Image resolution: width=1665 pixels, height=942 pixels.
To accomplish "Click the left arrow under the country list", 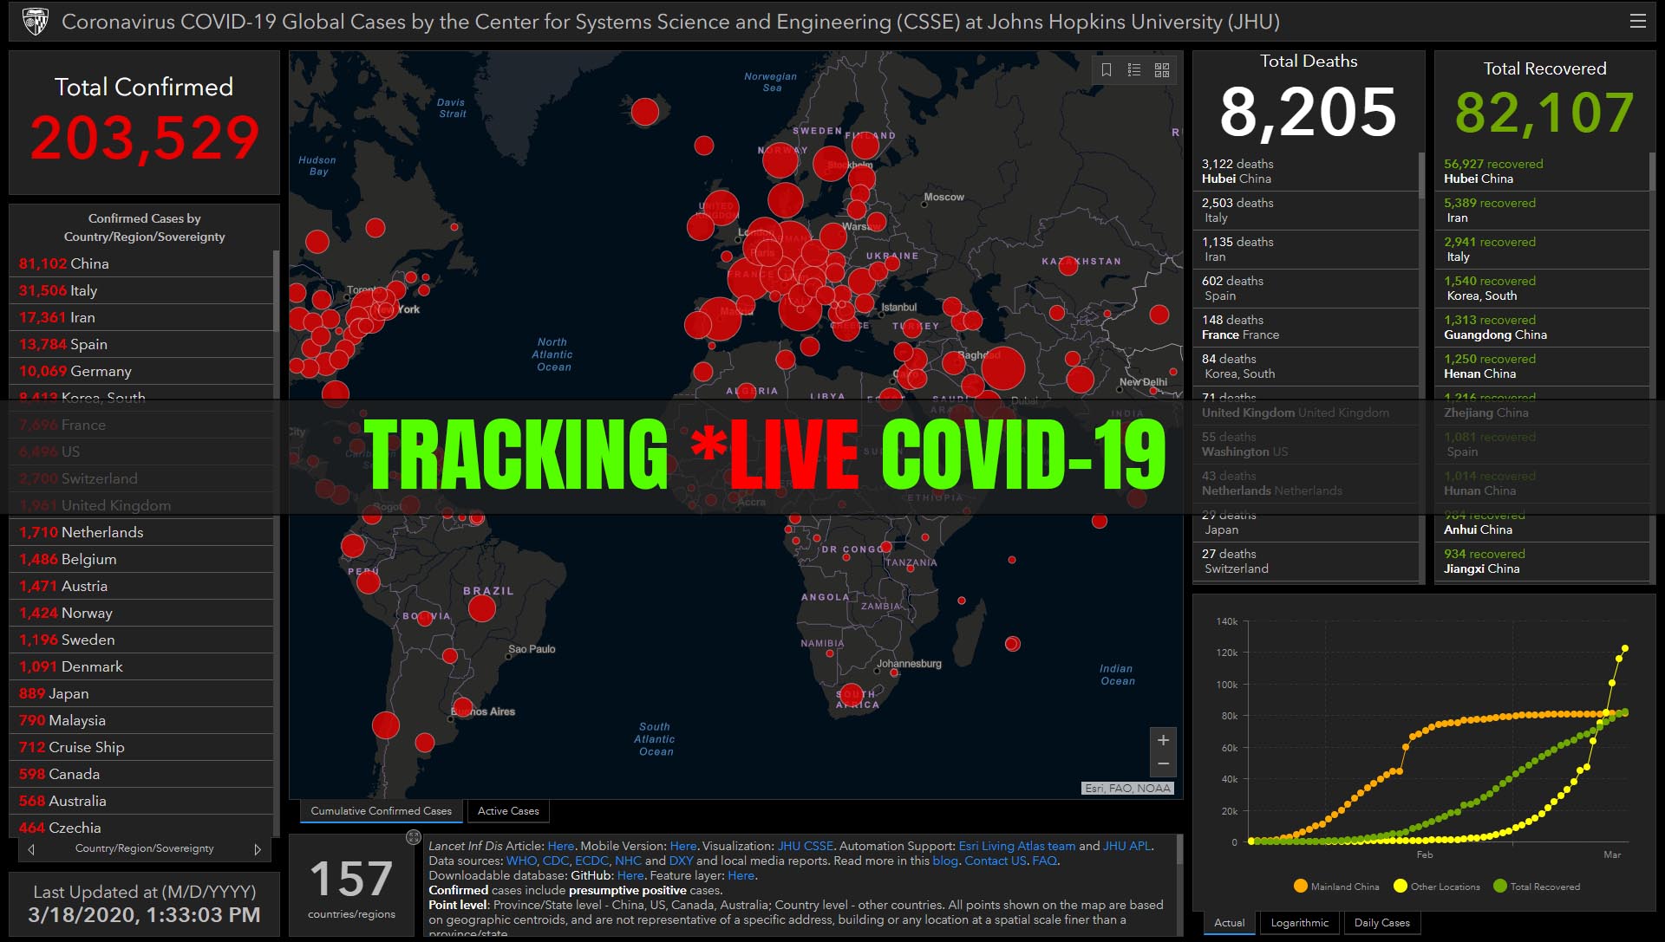I will tap(31, 849).
